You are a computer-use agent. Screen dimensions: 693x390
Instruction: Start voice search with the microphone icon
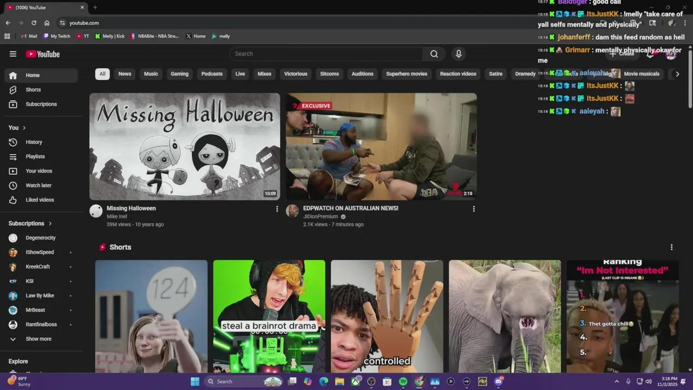(x=459, y=54)
